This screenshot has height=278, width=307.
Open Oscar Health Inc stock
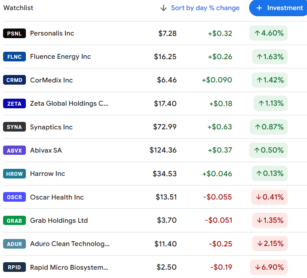click(57, 197)
